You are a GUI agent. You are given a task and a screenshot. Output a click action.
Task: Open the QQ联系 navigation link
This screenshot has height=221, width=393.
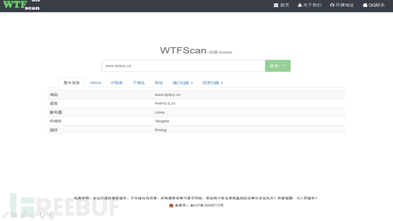pos(374,5)
